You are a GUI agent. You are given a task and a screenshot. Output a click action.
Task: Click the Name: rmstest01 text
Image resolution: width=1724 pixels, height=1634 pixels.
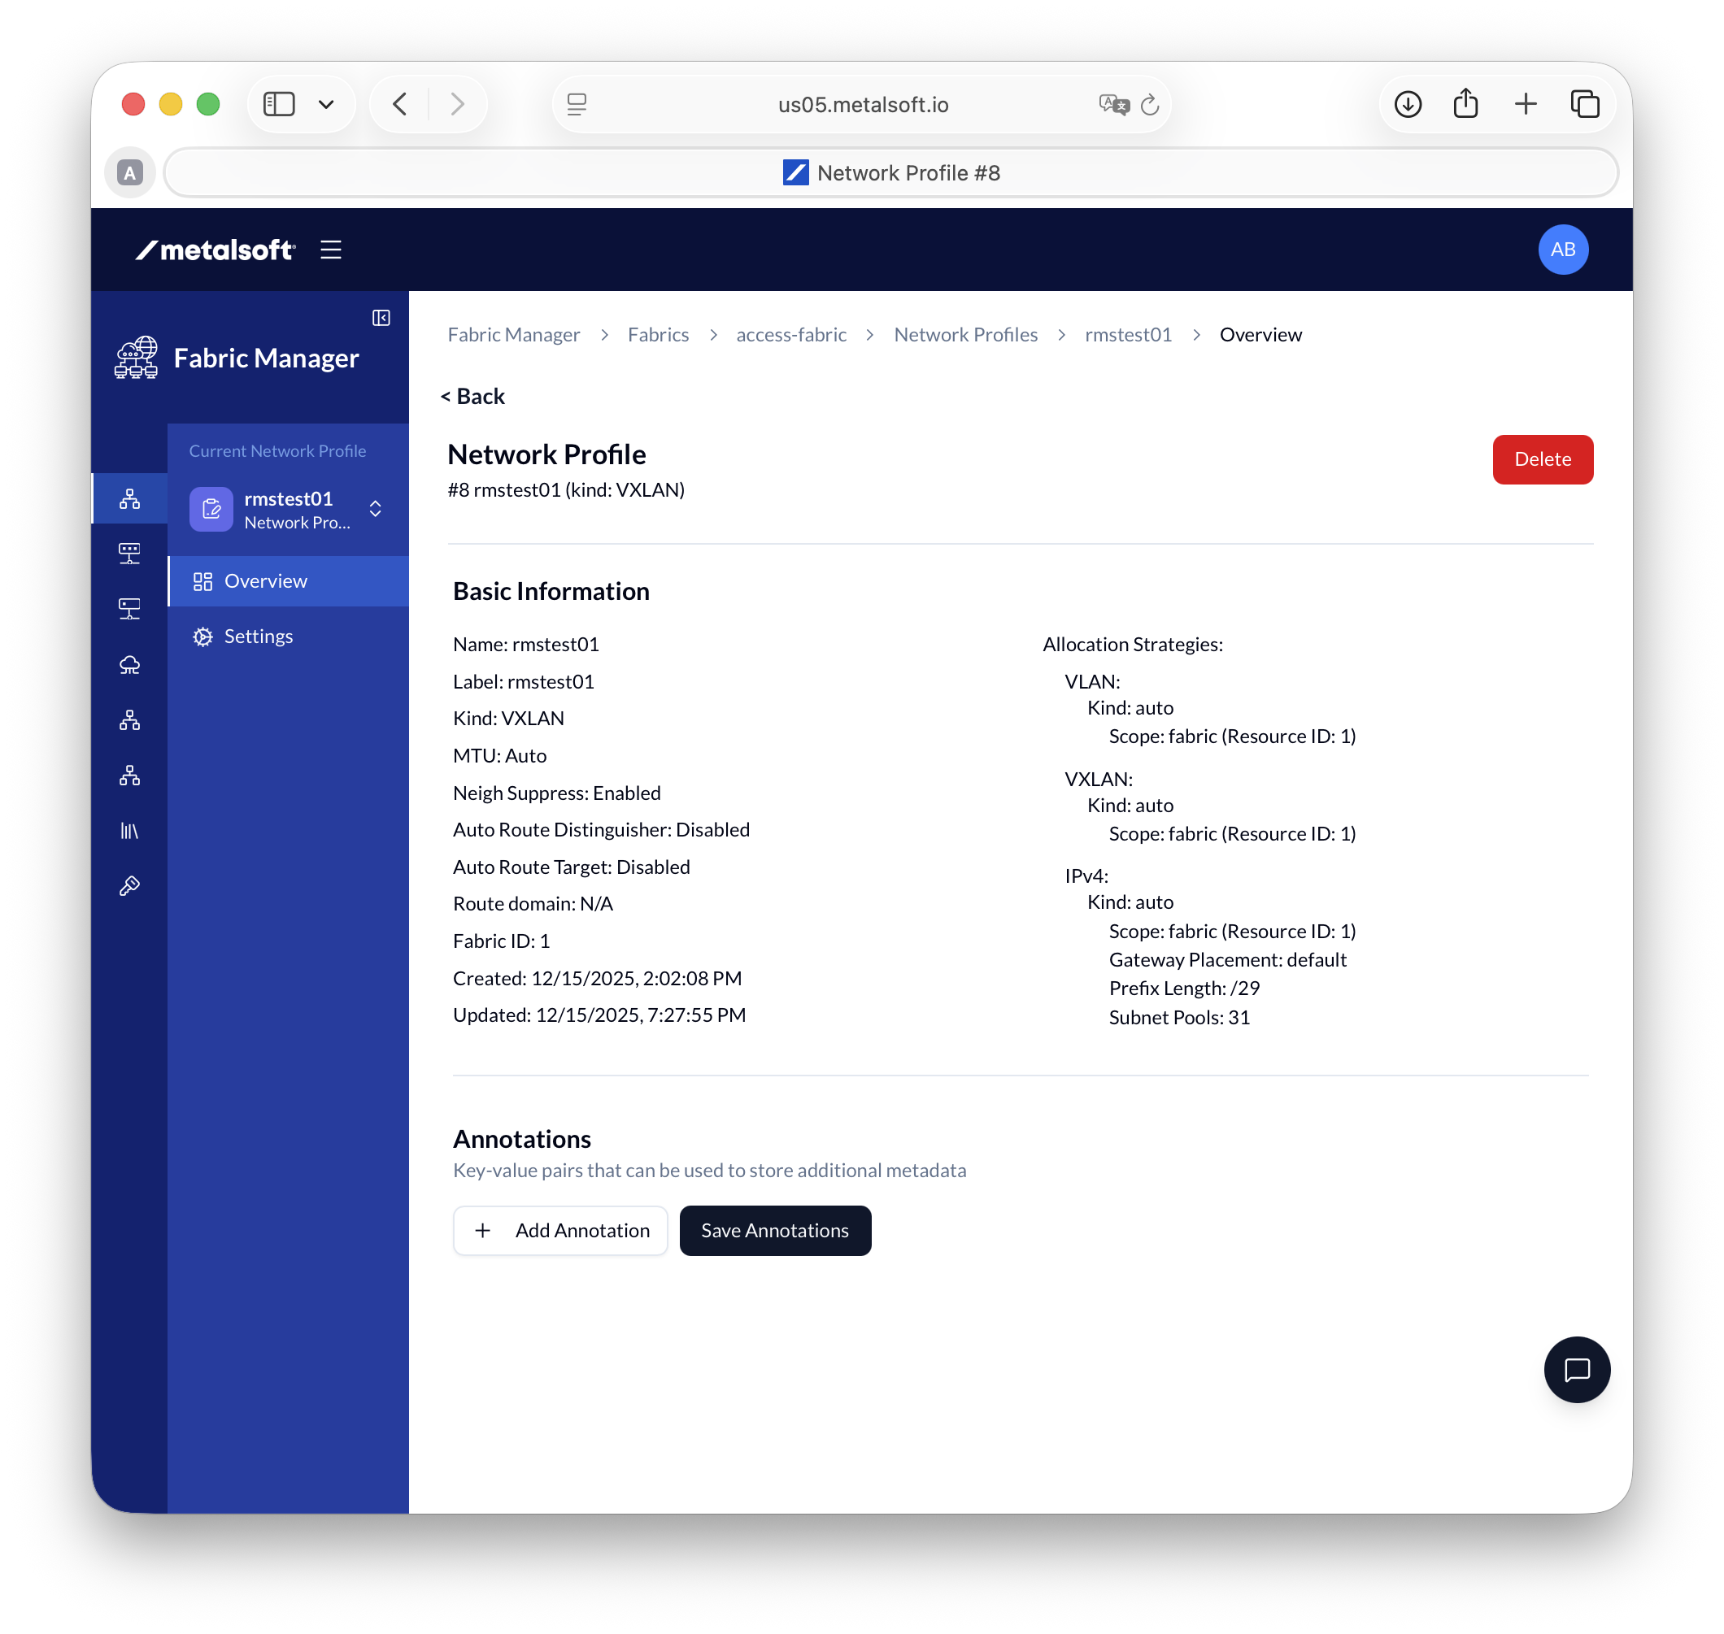coord(525,644)
